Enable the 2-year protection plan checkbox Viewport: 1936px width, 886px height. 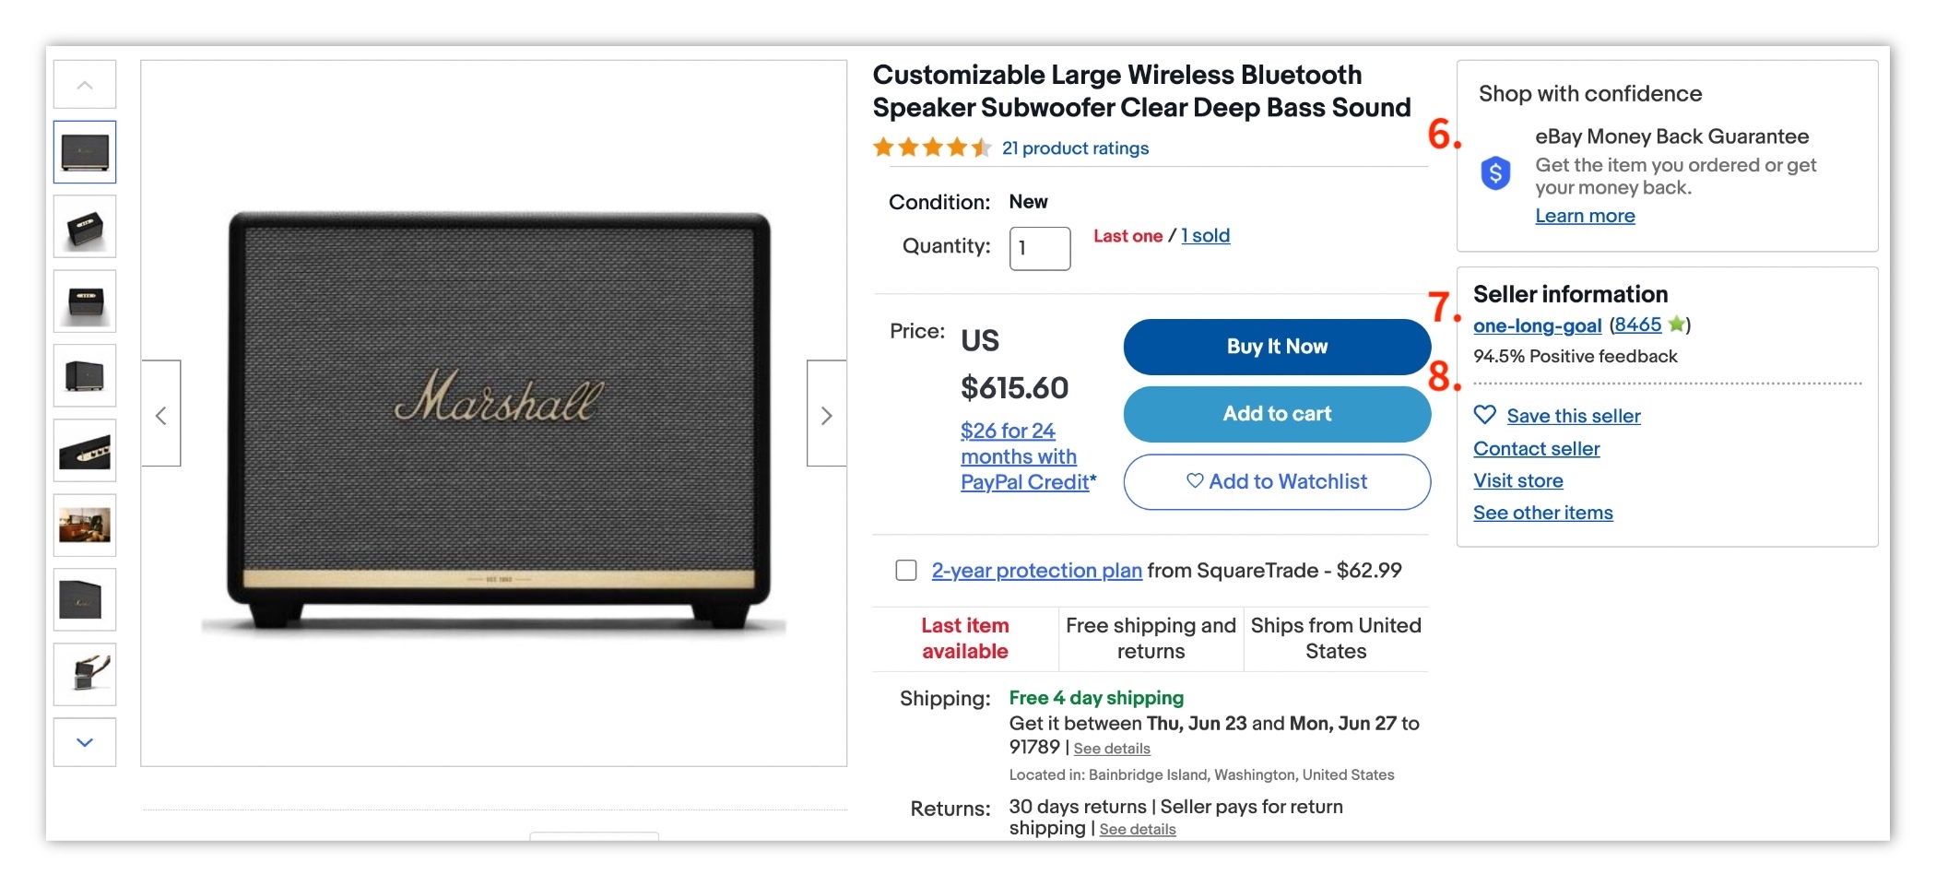pos(906,571)
